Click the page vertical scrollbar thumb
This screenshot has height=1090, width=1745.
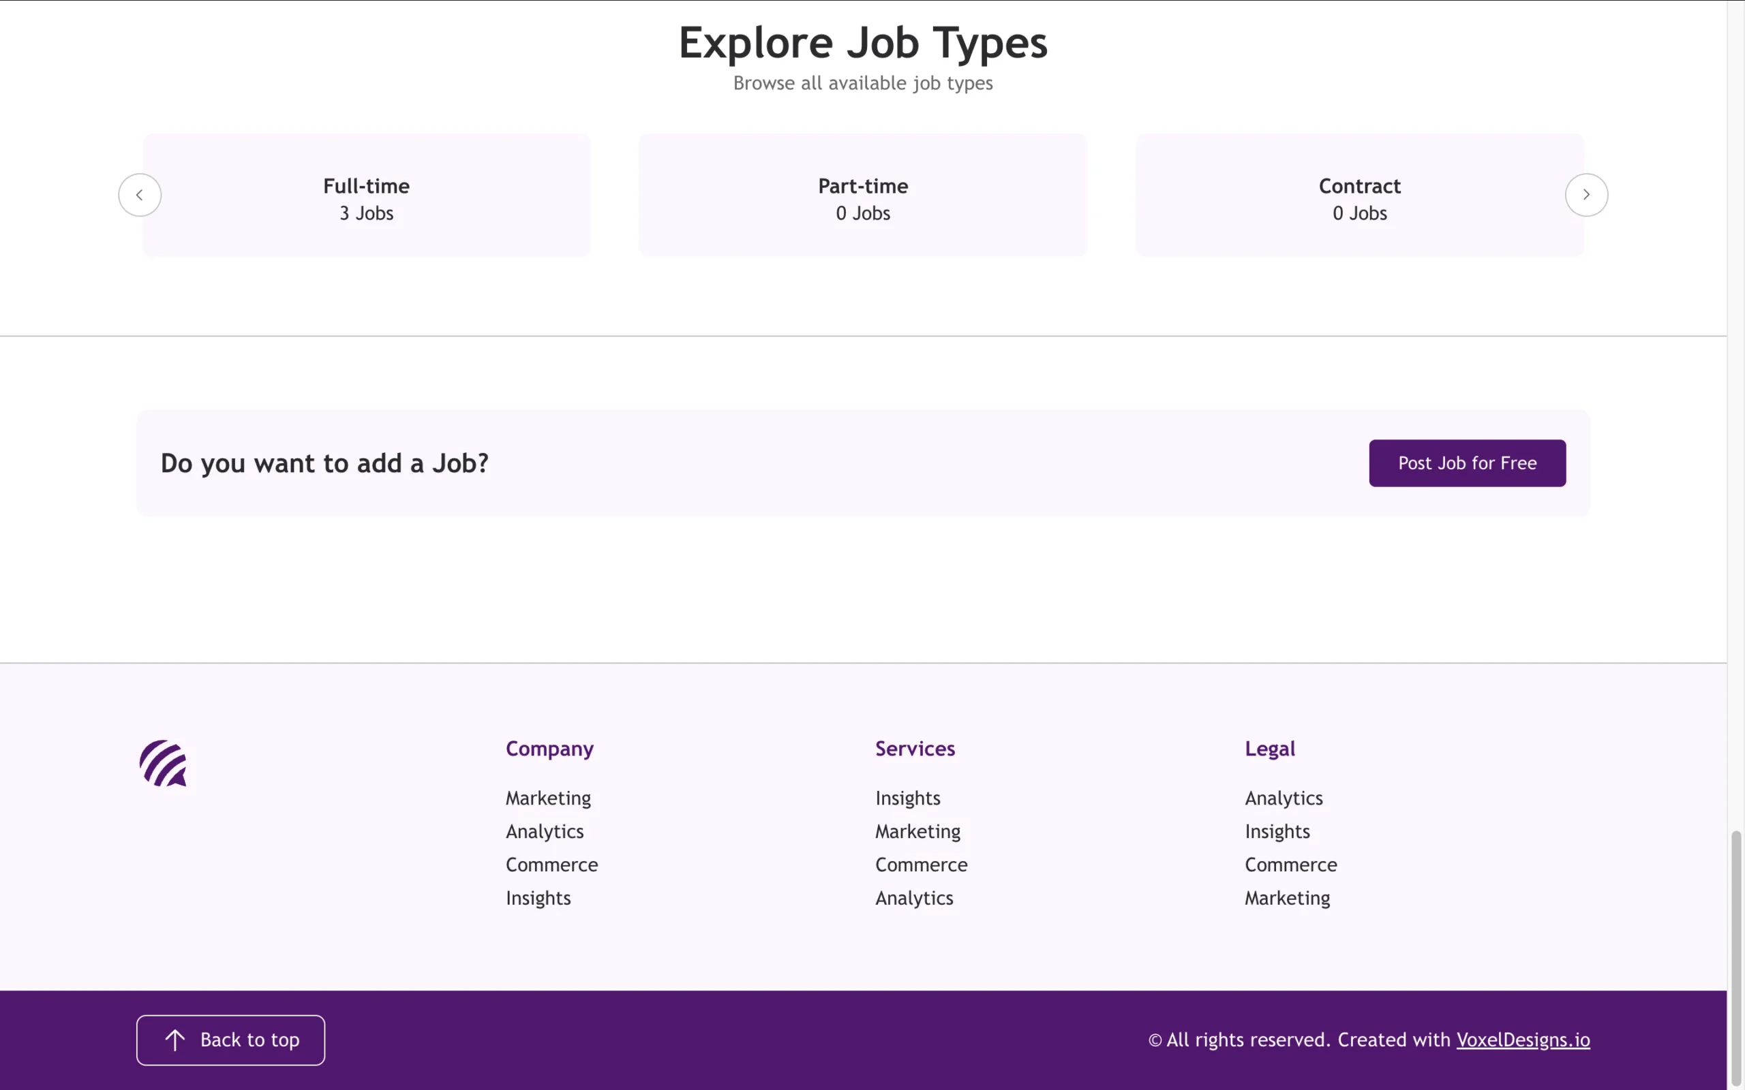[x=1735, y=957]
